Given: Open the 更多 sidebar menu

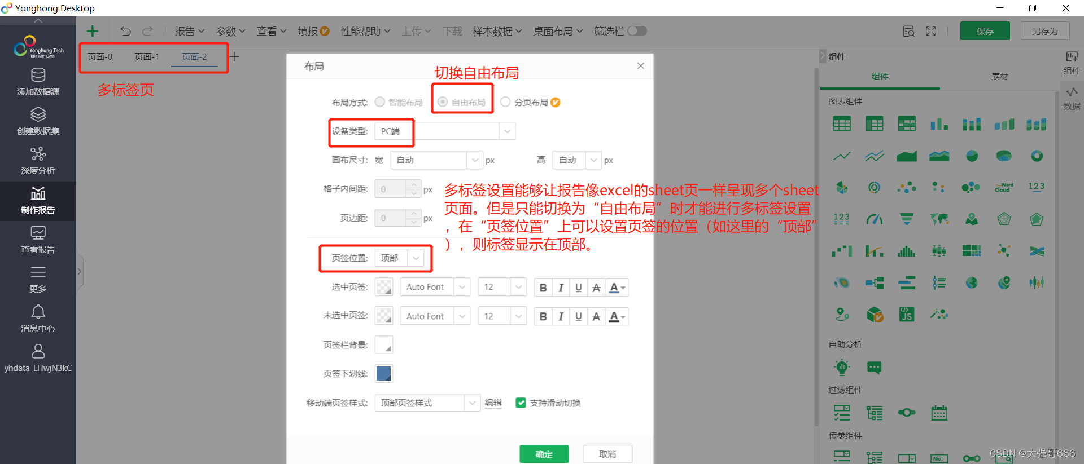Looking at the screenshot, I should [38, 280].
